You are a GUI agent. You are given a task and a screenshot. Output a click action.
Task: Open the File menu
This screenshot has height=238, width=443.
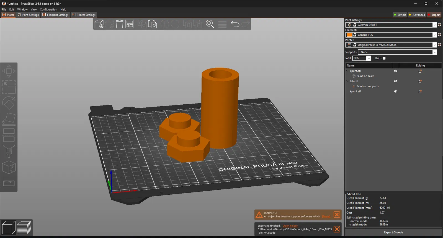(4, 9)
